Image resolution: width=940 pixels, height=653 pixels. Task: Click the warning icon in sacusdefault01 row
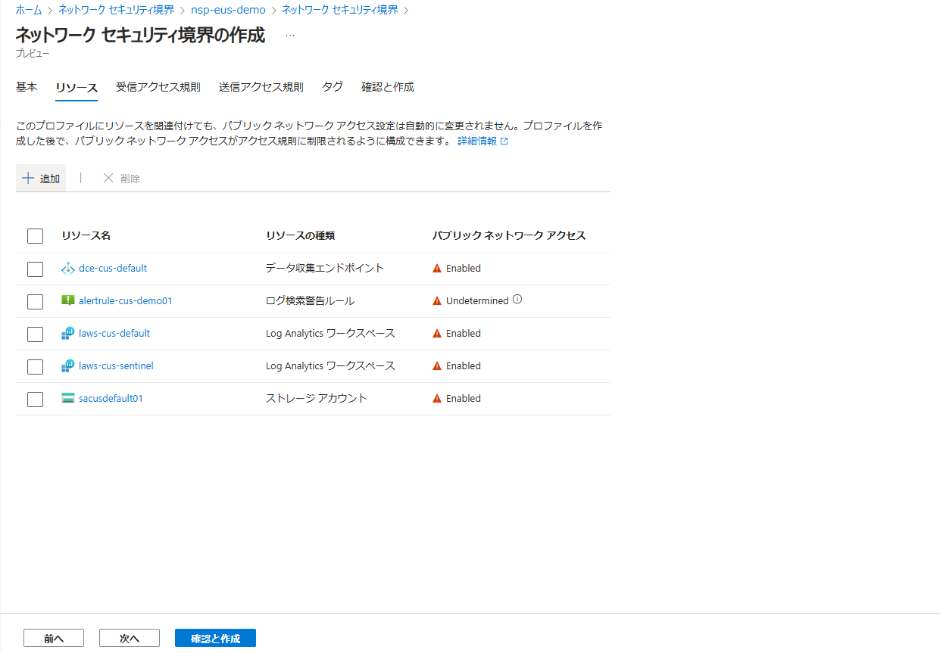click(437, 398)
